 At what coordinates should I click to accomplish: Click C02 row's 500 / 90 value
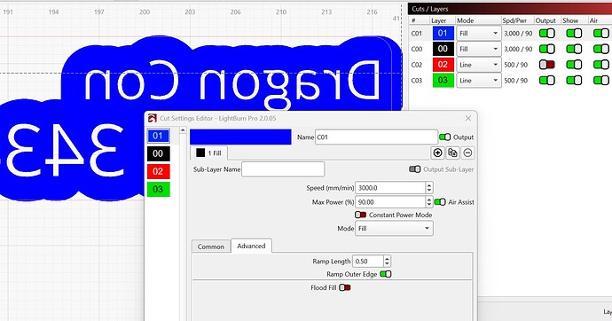coord(515,65)
